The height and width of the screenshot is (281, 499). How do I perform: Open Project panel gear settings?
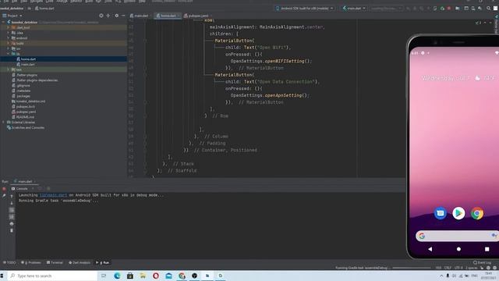(116, 16)
